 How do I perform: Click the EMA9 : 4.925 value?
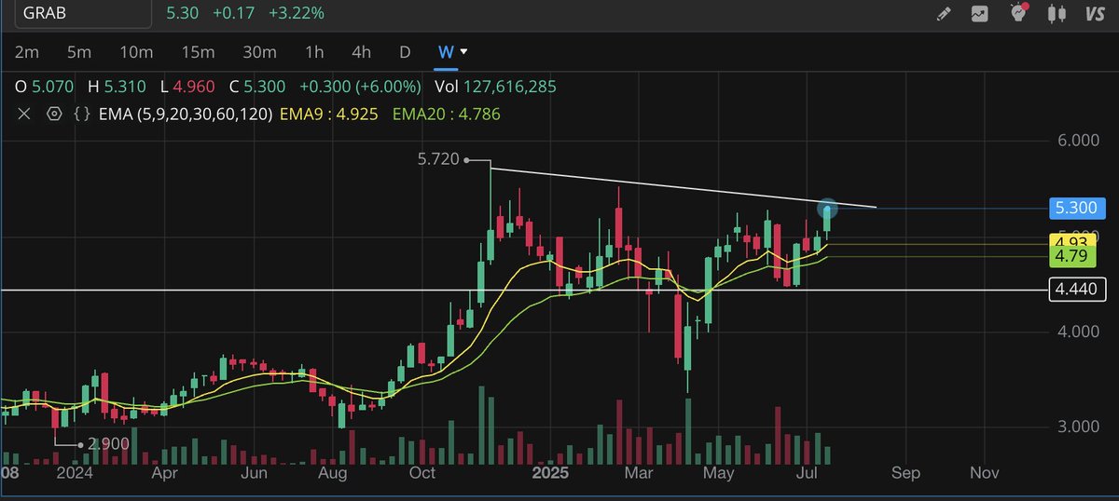328,114
